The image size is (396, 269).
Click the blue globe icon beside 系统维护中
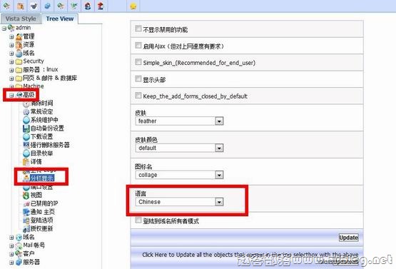pyautogui.click(x=26, y=120)
